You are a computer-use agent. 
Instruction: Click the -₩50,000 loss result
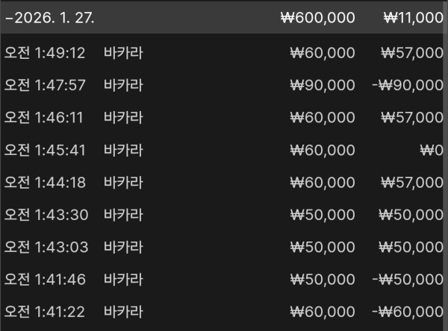click(x=407, y=279)
